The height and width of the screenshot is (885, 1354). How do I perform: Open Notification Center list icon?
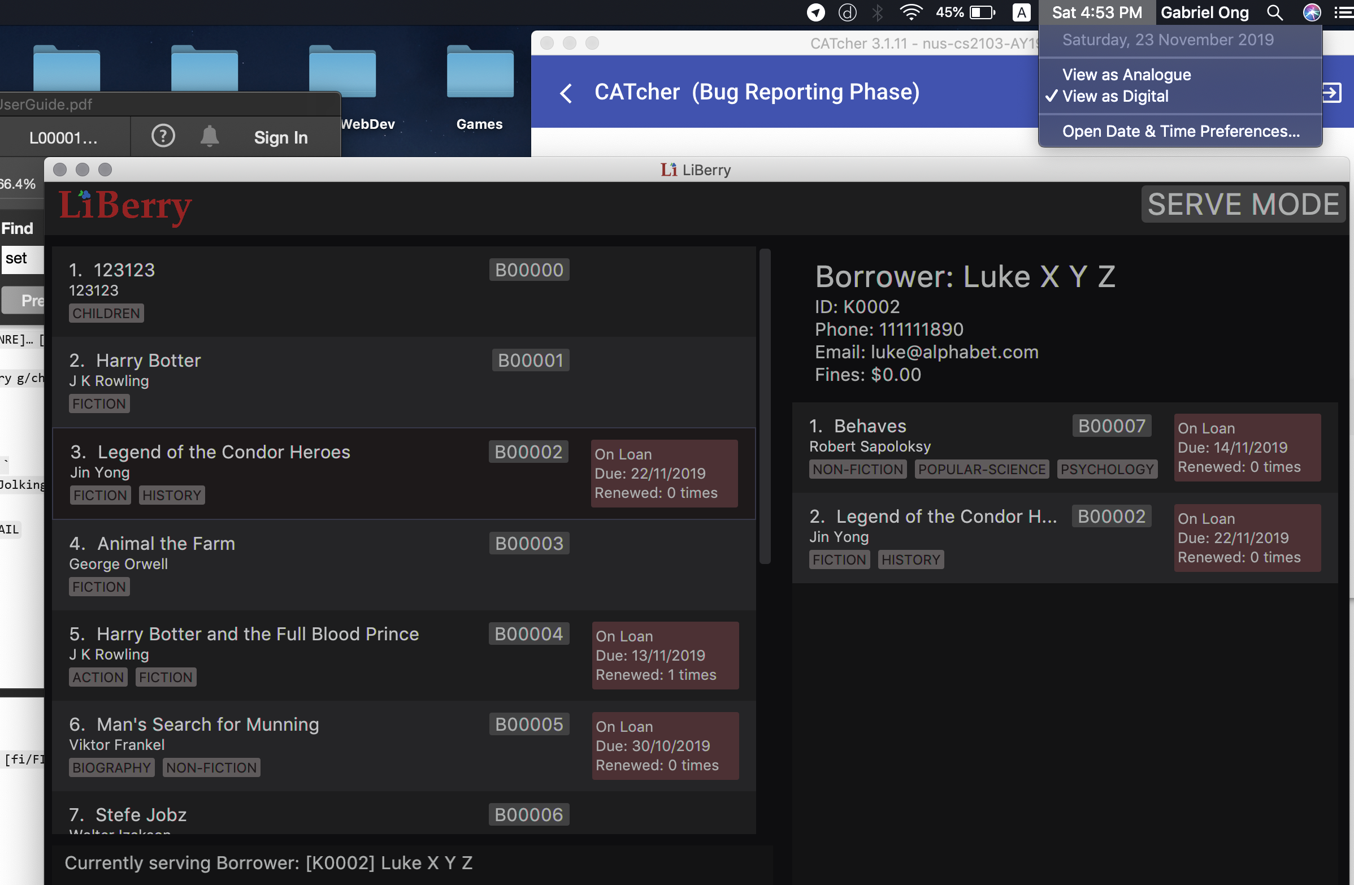[1343, 12]
